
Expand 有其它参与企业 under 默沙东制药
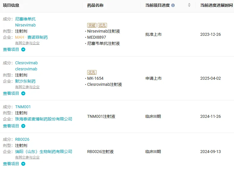pos(27,87)
